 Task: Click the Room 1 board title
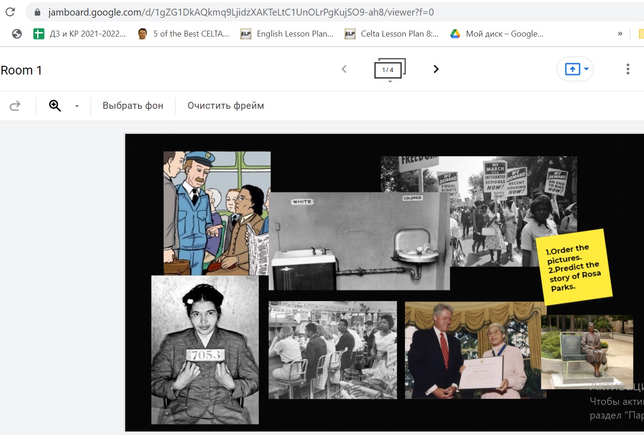(21, 70)
